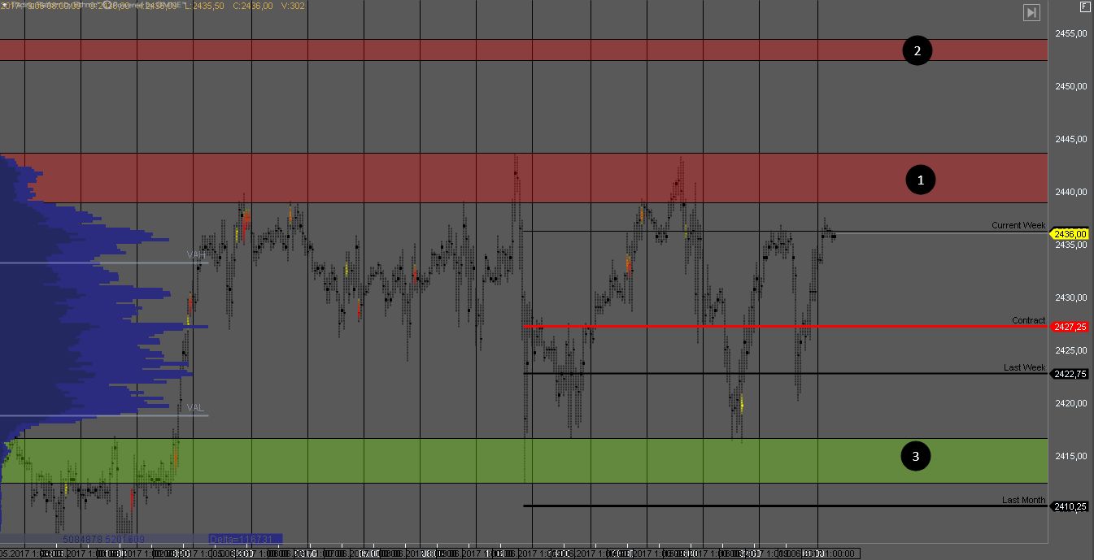Click the Last Week level label

click(1024, 367)
